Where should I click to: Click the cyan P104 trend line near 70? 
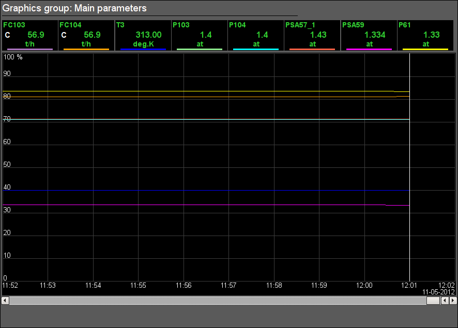206,119
